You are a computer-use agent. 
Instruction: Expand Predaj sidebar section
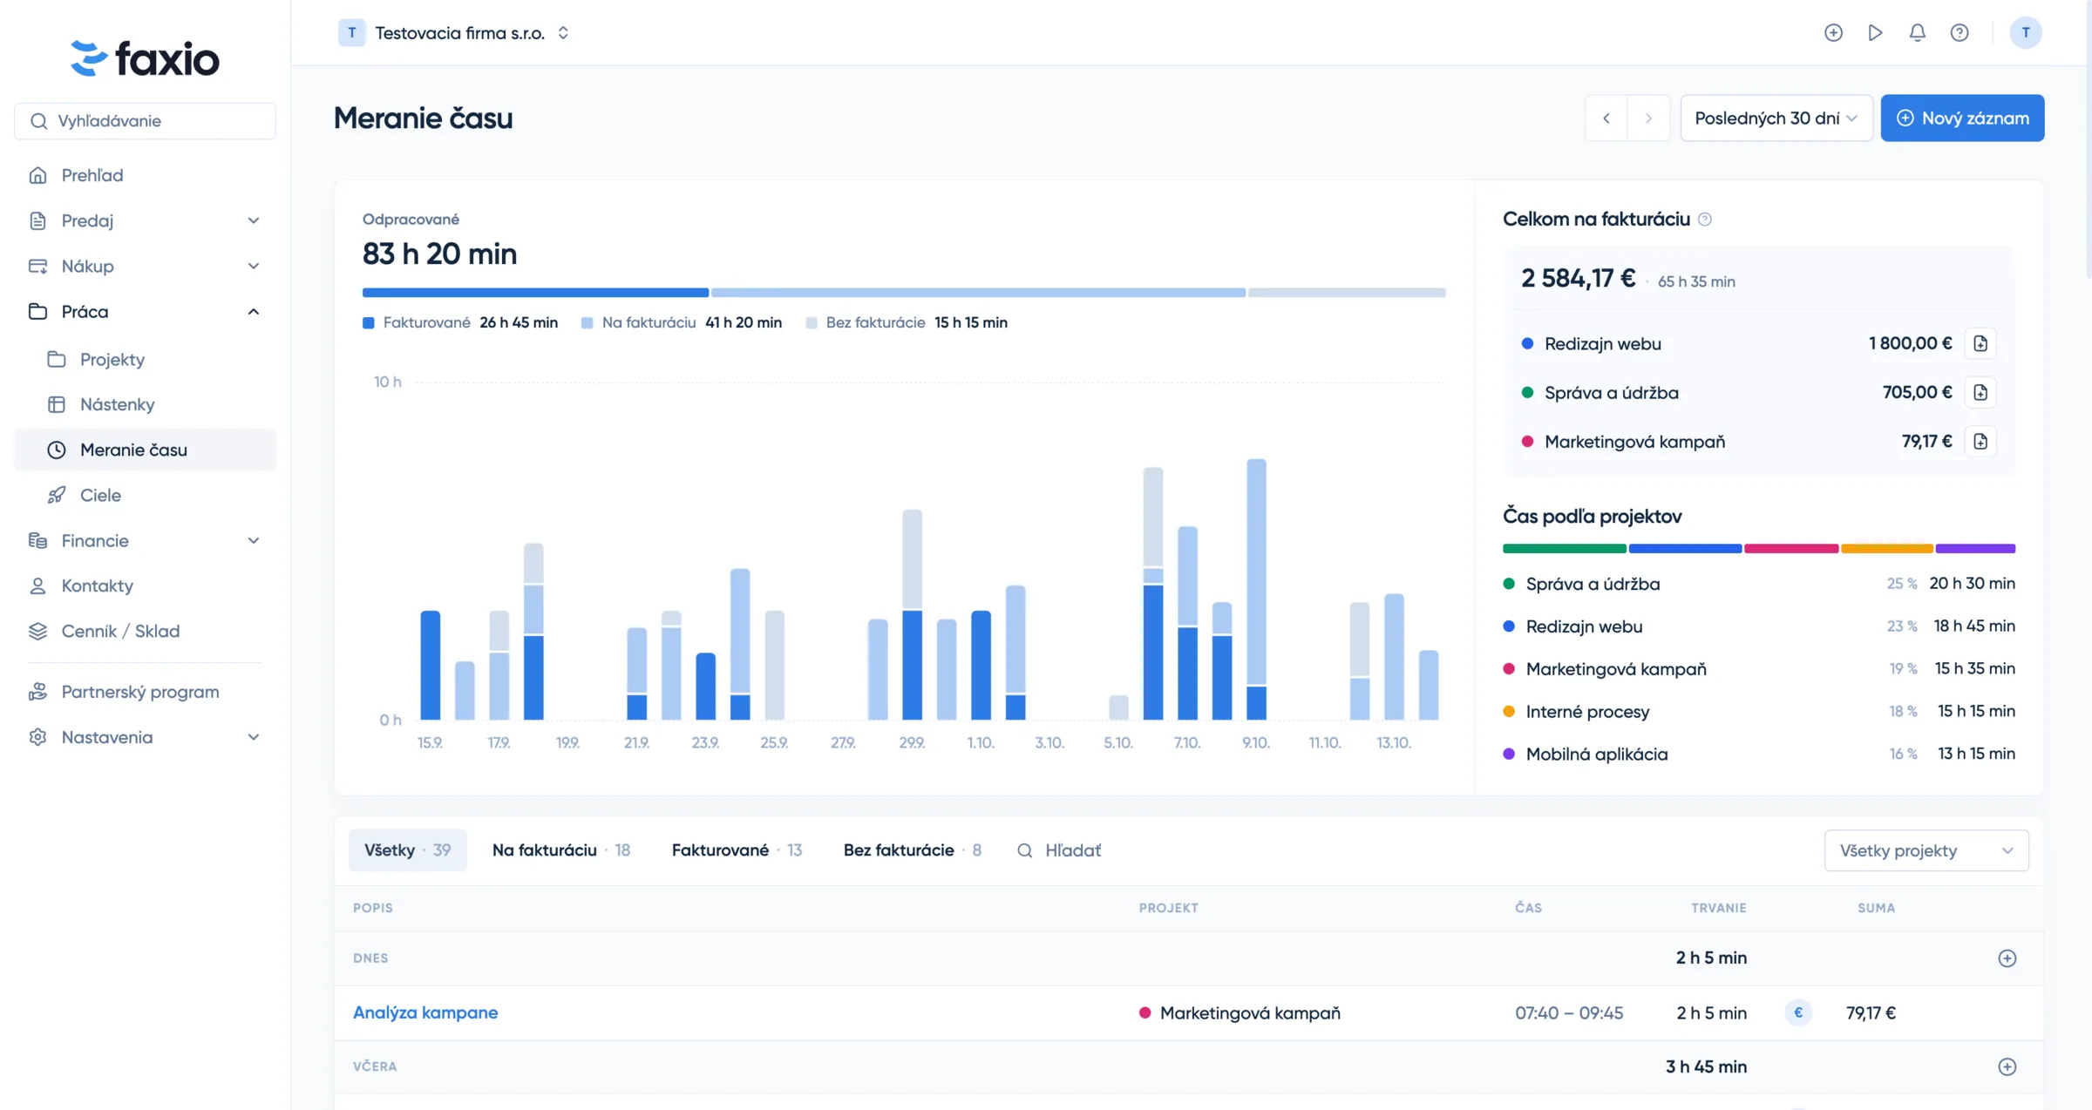pos(145,220)
